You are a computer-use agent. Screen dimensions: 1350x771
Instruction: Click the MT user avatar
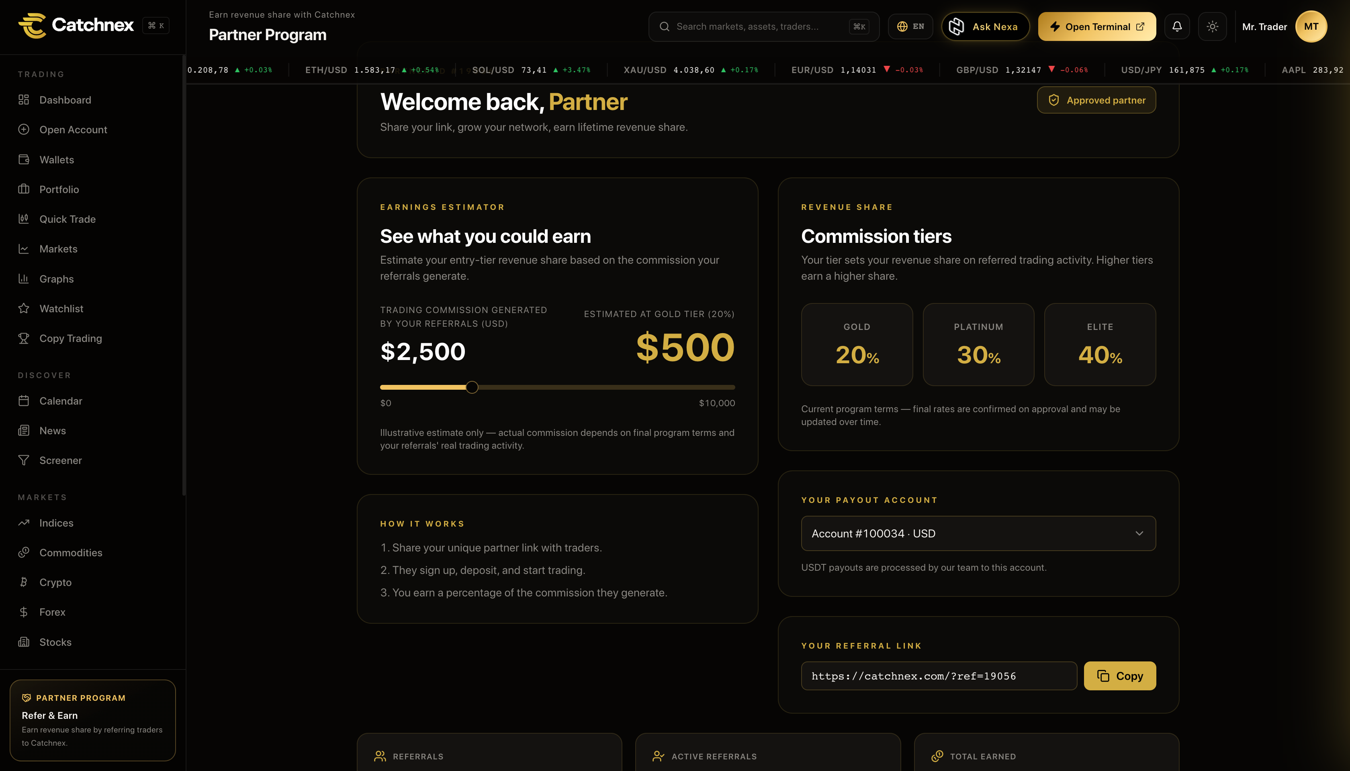tap(1311, 26)
